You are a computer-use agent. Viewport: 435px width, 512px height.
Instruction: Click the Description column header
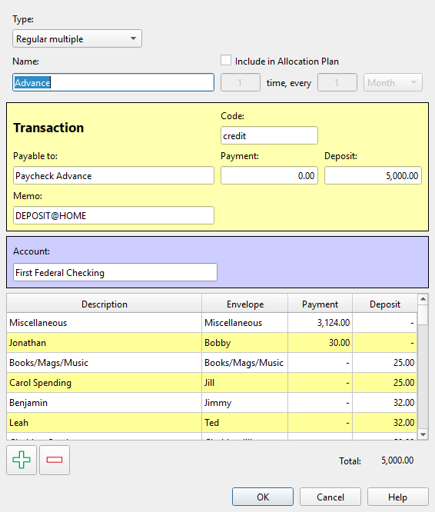click(x=104, y=304)
